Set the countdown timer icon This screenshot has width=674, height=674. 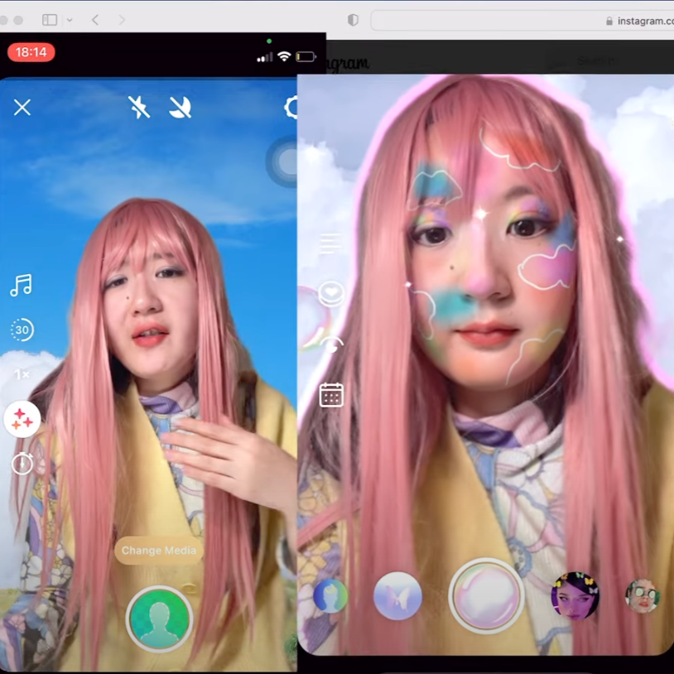tap(22, 464)
